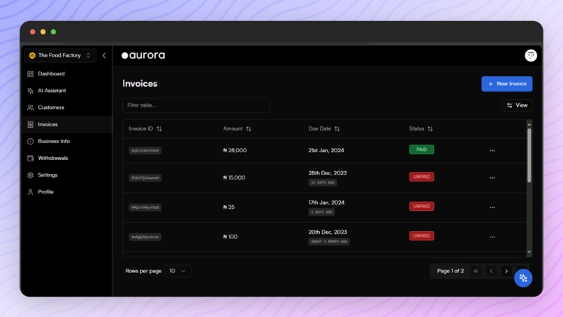
Task: Click the Invoices receipt icon
Action: tap(31, 124)
